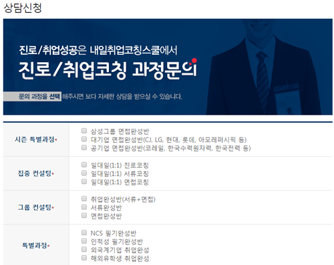This screenshot has height=265, width=334.
Task: Tick 해외유학생 취업완성 checkbox
Action: coord(84,258)
